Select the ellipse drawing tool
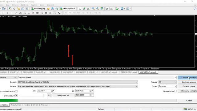Image resolution: width=197 pixels, height=111 pixels. pyautogui.click(x=46, y=13)
